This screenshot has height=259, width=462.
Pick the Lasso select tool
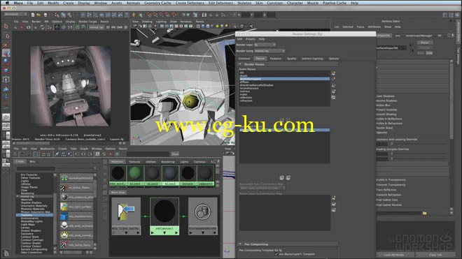click(6, 36)
